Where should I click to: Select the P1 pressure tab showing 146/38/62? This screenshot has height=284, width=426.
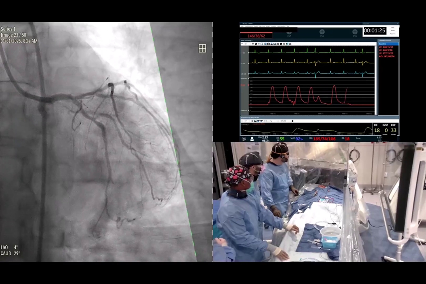(x=256, y=36)
